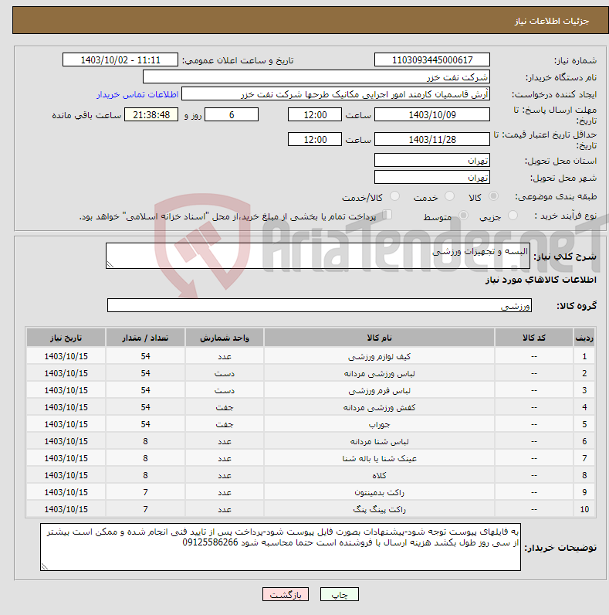609x615 pixels.
Task: Click the بازگشت (back) button
Action: [x=286, y=595]
